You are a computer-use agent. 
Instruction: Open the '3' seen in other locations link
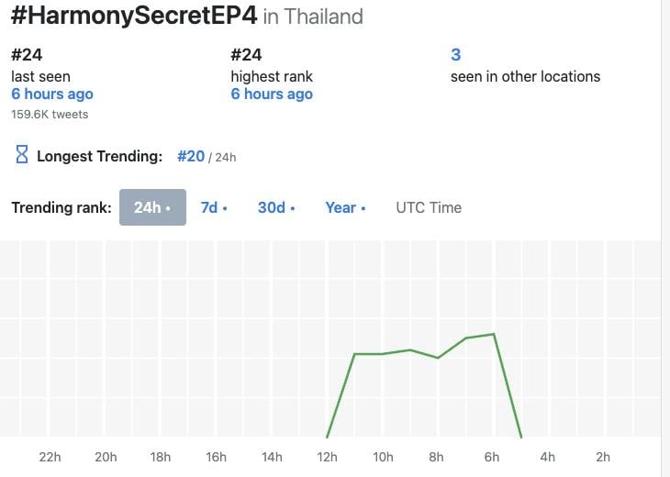coord(455,55)
